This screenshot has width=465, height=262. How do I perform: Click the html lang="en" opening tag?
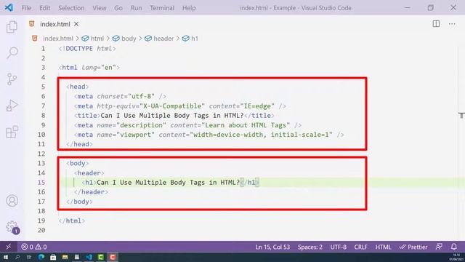tap(89, 68)
